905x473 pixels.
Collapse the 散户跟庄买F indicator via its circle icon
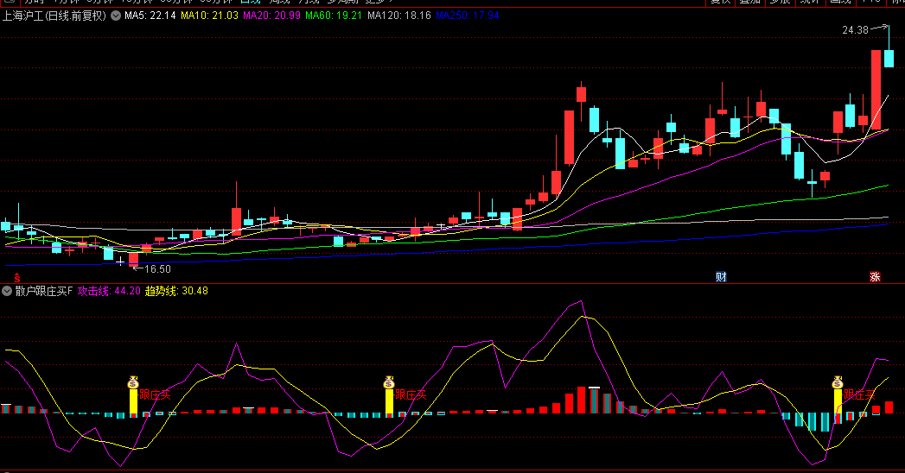pyautogui.click(x=7, y=291)
